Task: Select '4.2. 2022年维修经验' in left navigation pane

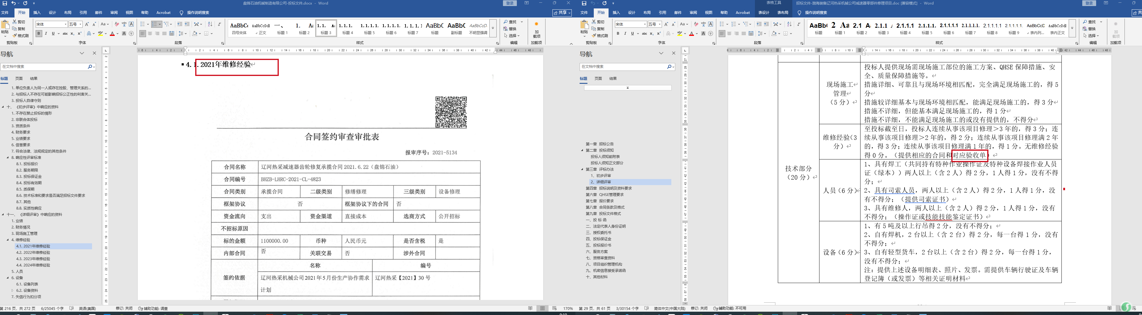Action: point(33,253)
